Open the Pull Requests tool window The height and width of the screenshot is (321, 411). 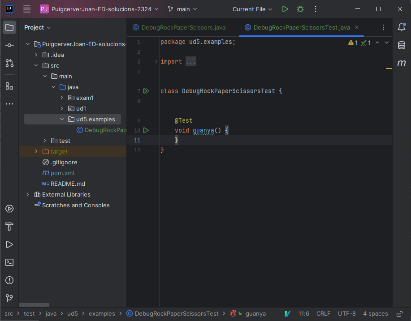tap(9, 63)
